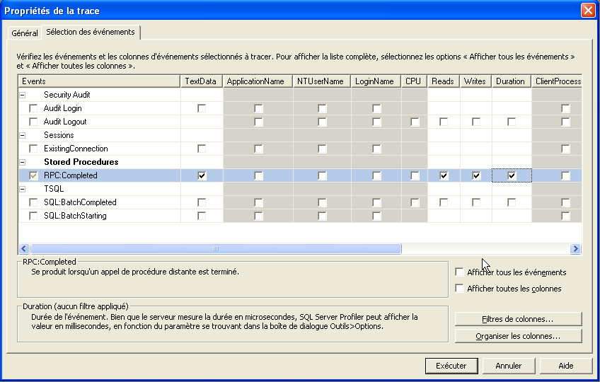The height and width of the screenshot is (382, 600).
Task: Check the SQL:BatchStarting event checkbox
Action: tap(33, 216)
